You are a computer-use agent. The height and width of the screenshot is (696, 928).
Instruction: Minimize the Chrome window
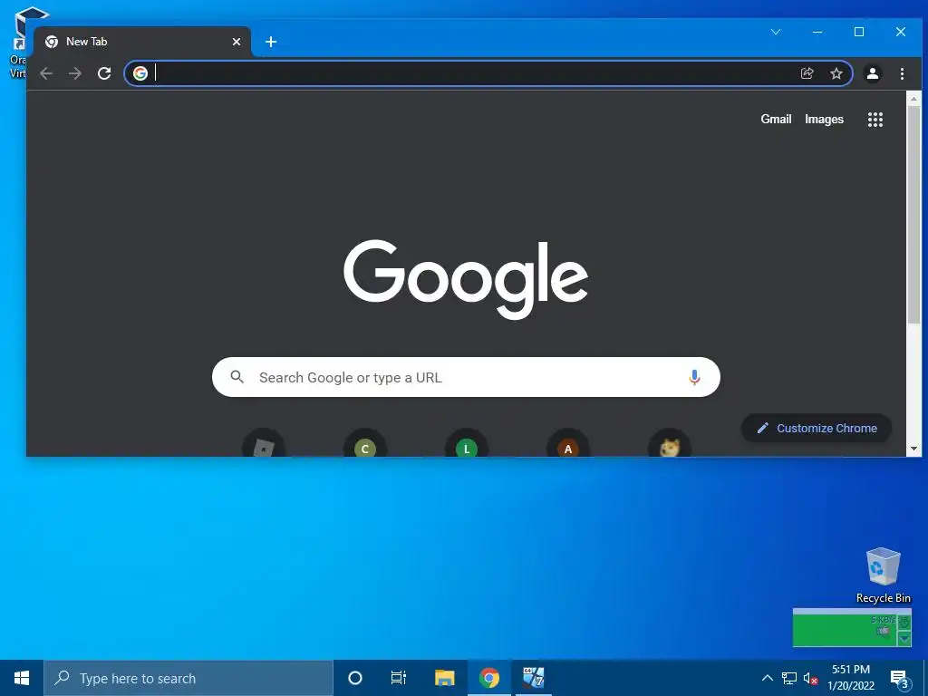(817, 32)
